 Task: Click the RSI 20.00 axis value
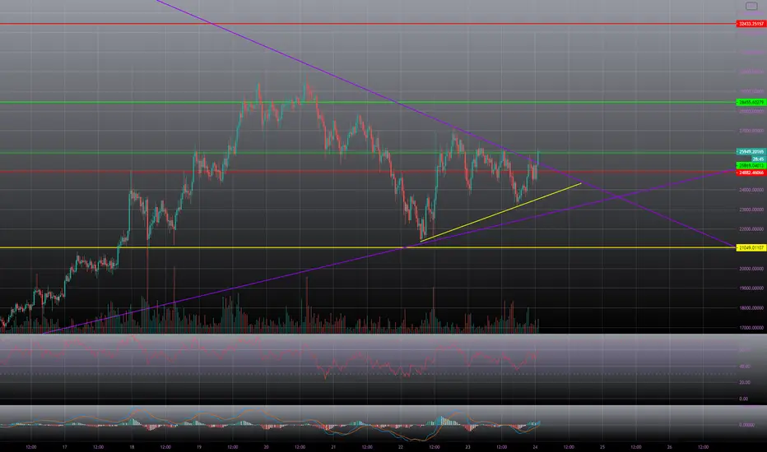(743, 383)
